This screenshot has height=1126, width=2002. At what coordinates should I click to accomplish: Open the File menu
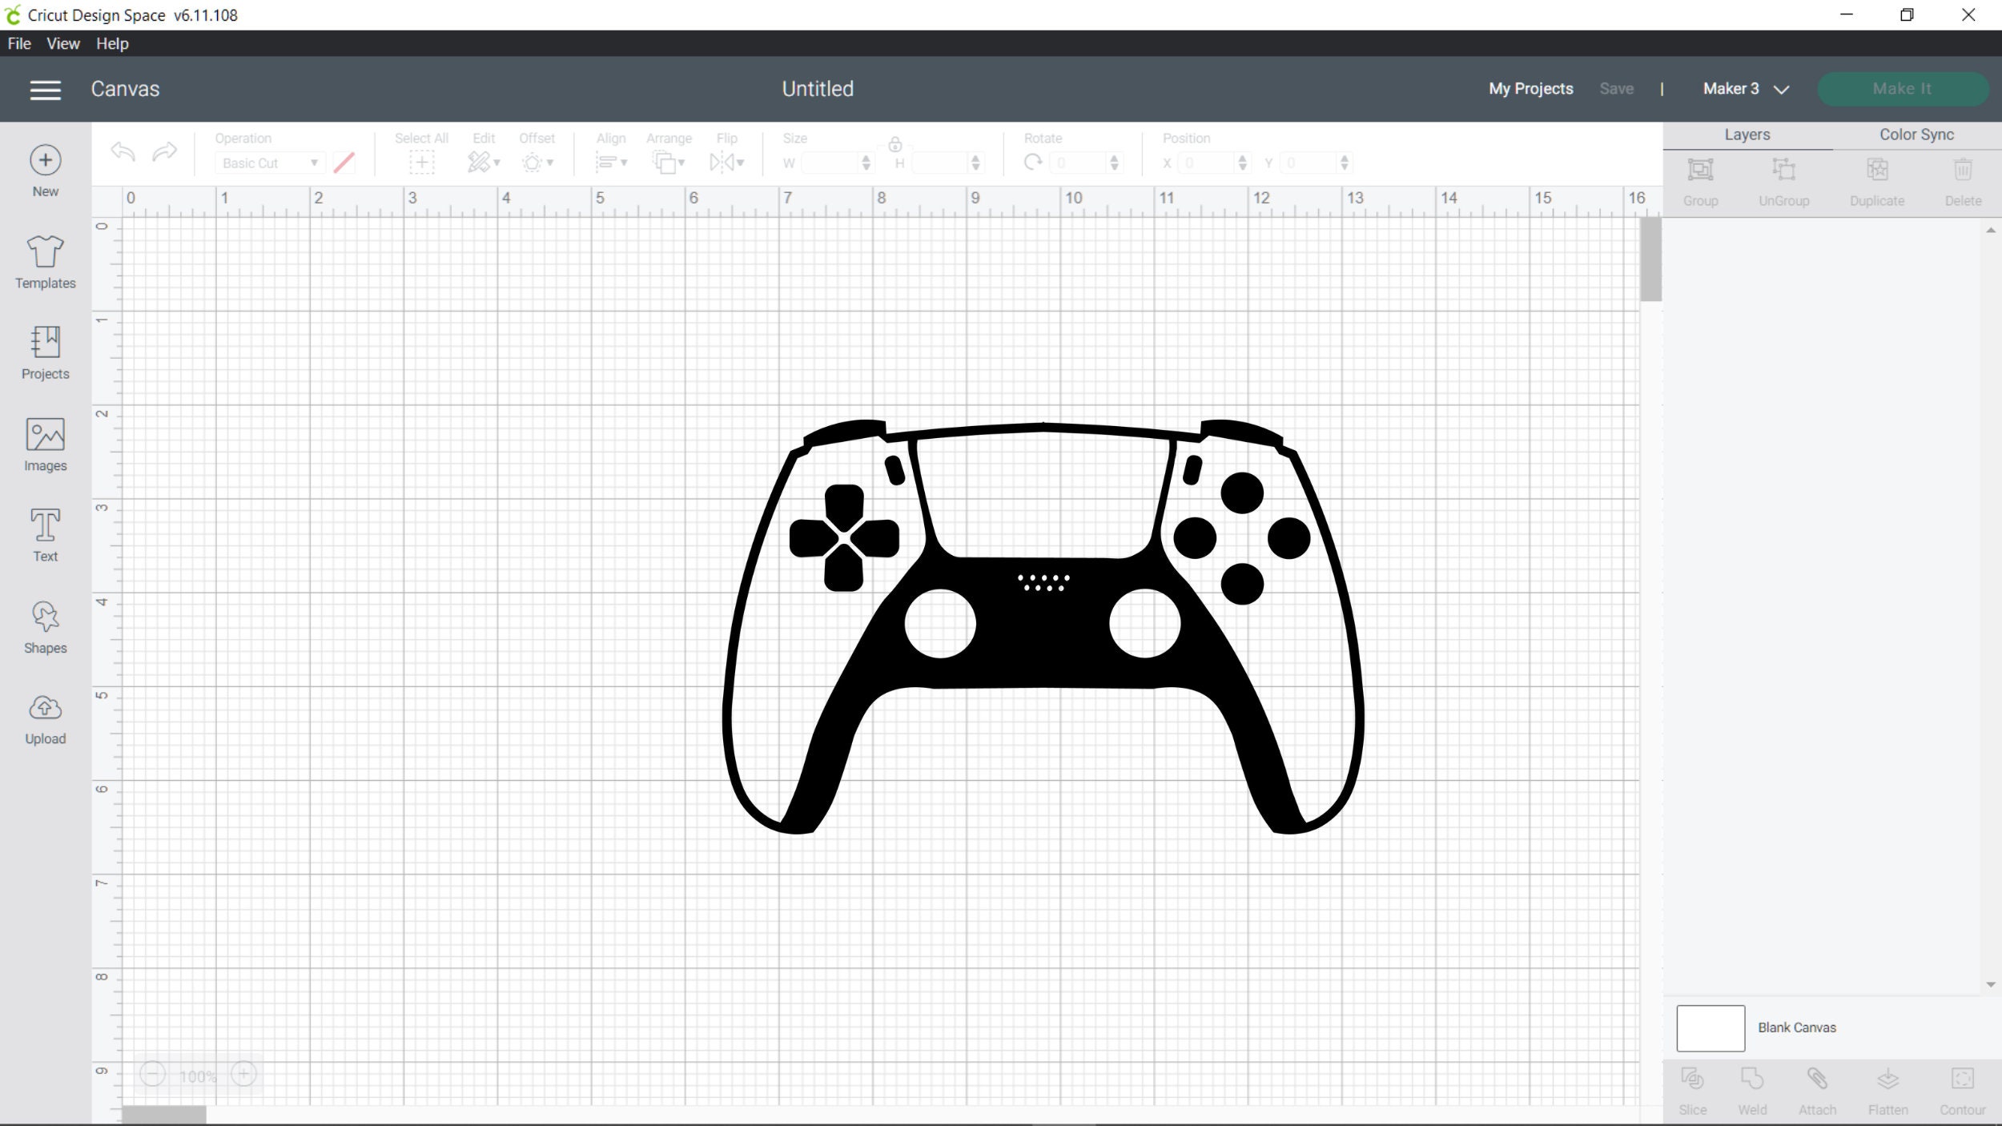(x=18, y=43)
